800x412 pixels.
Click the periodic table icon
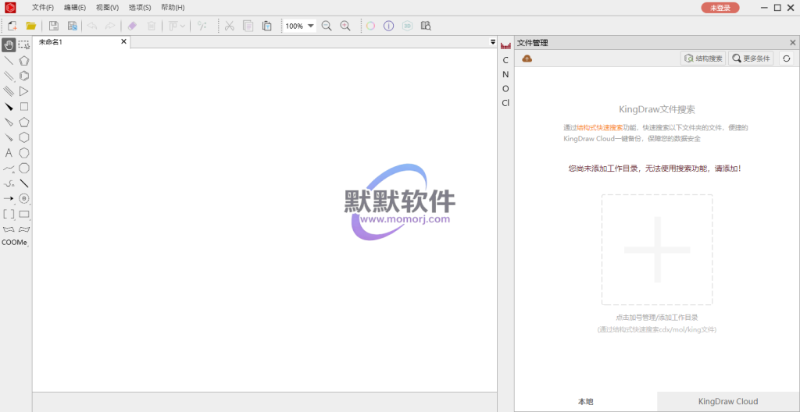(505, 46)
